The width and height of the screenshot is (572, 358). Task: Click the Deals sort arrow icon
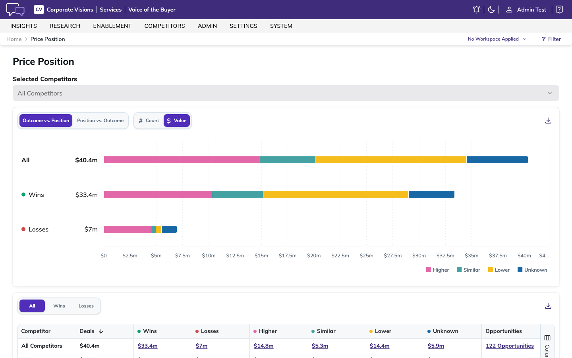pyautogui.click(x=101, y=331)
